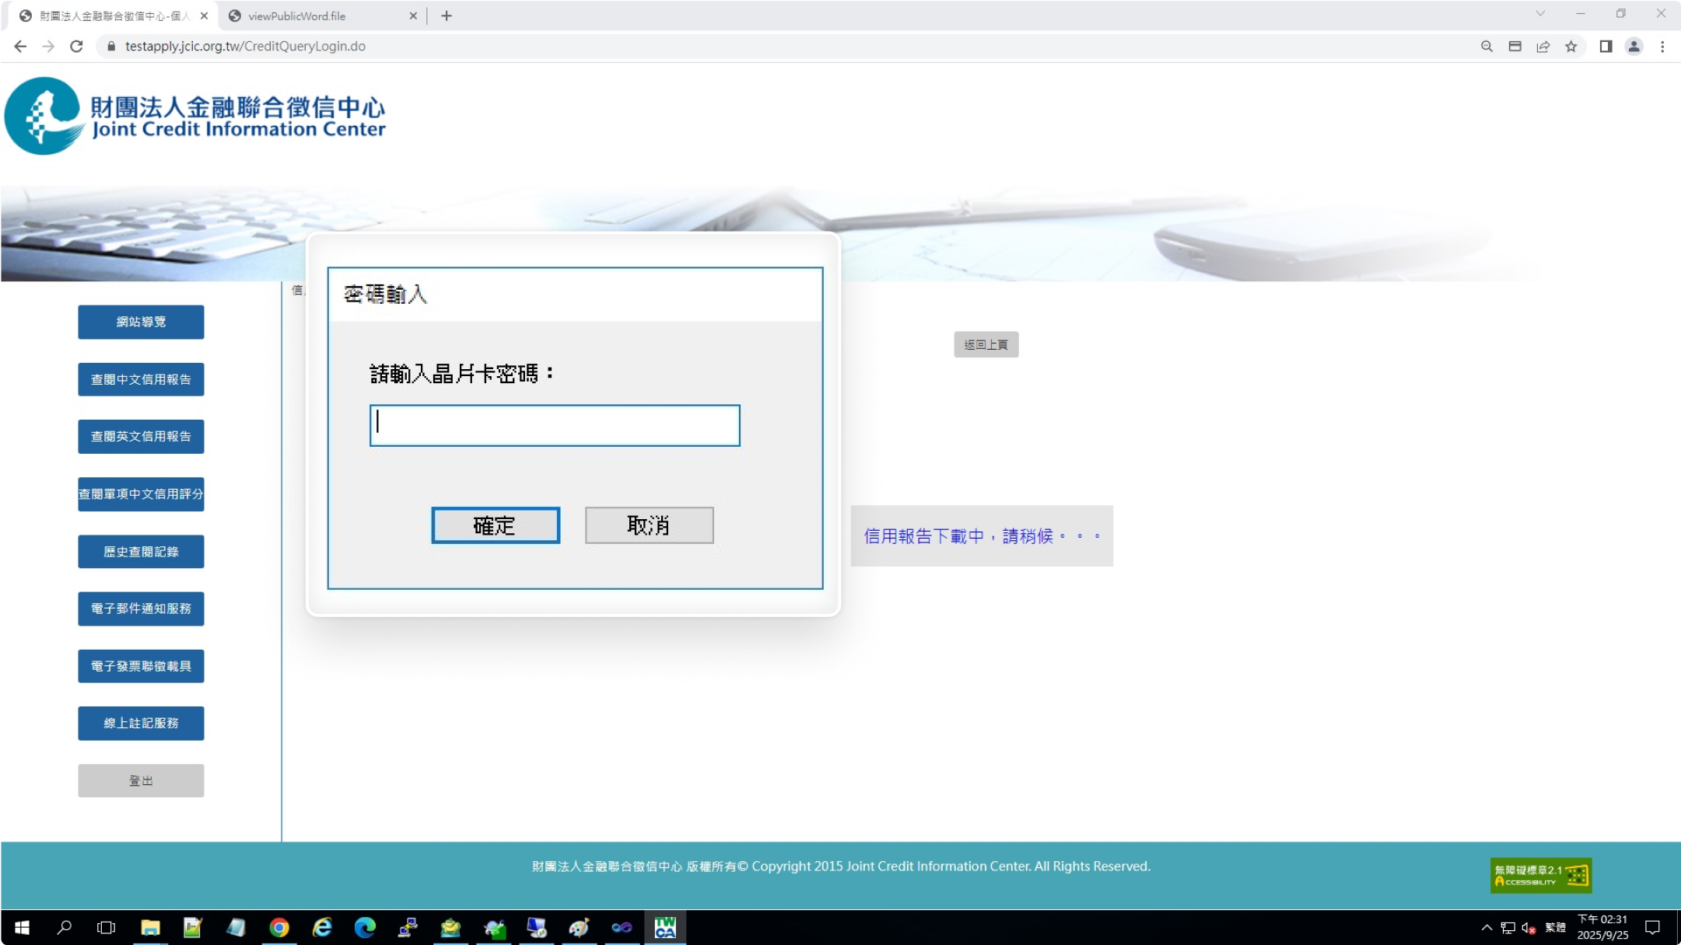Screen dimensions: 1681x945
Task: Open the browser side panel icon
Action: click(1606, 47)
